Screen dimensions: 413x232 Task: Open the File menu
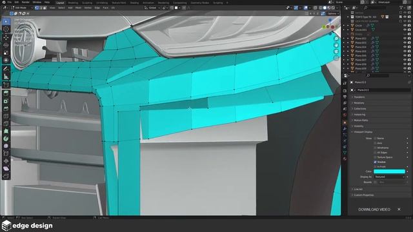click(x=9, y=3)
